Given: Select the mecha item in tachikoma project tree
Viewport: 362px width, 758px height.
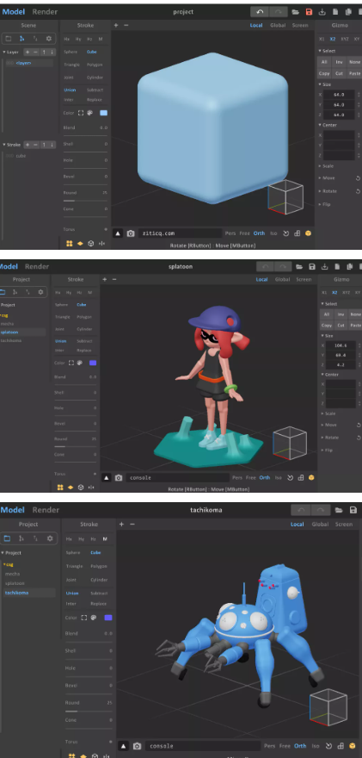Looking at the screenshot, I should [x=13, y=574].
